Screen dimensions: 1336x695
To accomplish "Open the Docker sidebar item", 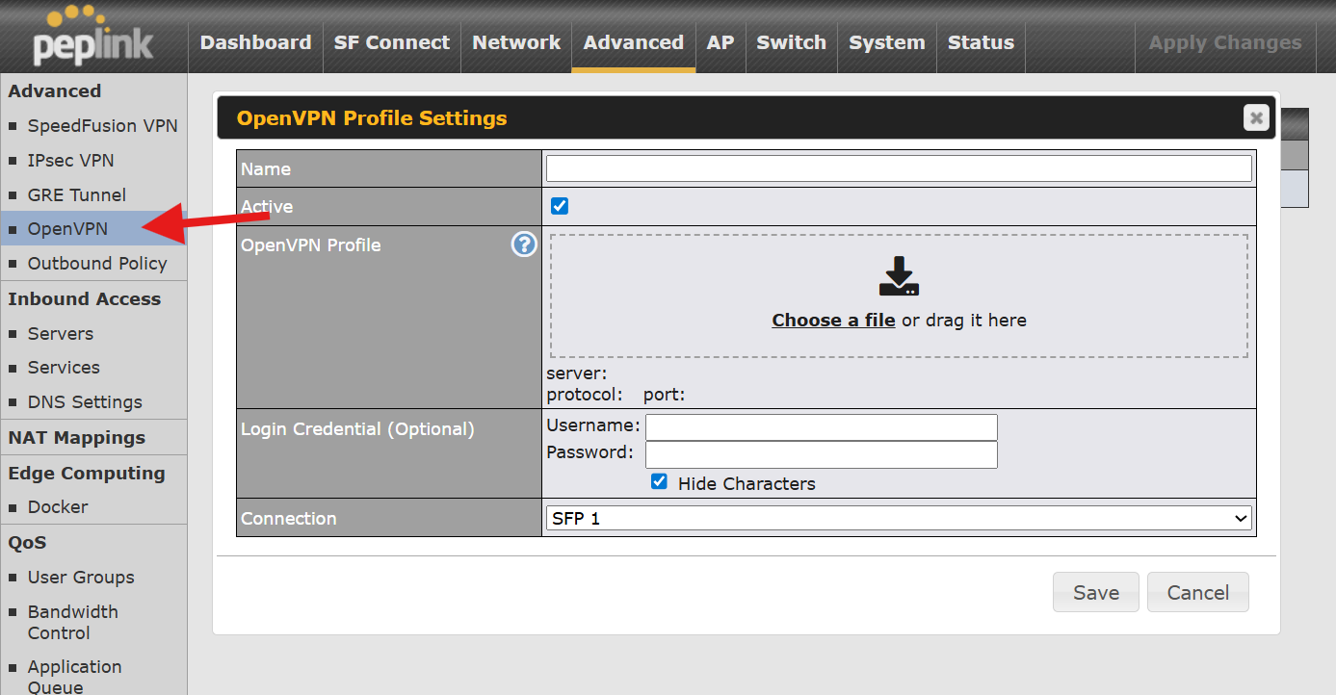I will coord(58,507).
